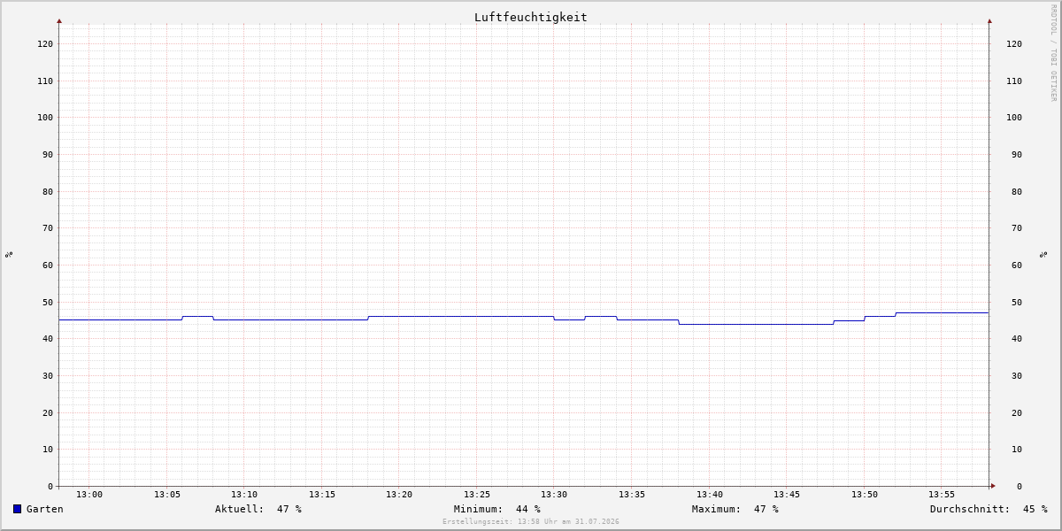Click the red arrow atop right y-axis
The image size is (1062, 531).
pos(989,20)
